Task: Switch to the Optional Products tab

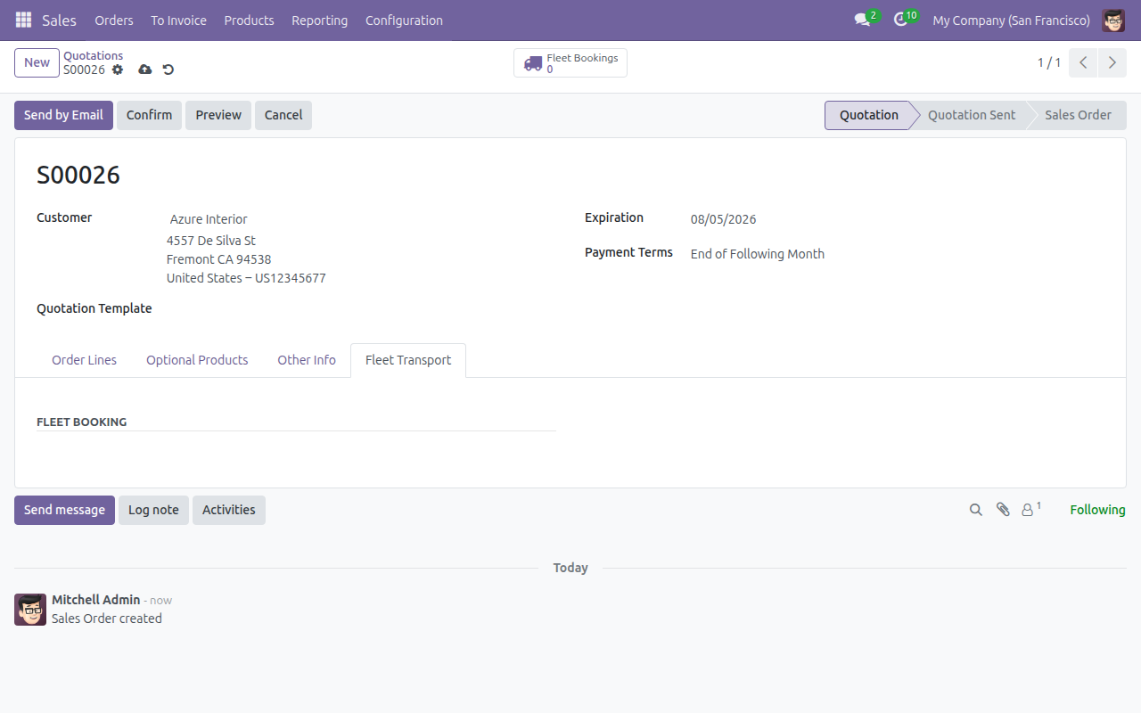Action: (x=197, y=360)
